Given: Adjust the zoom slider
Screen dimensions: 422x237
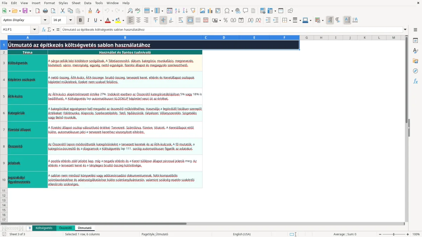Looking at the screenshot, I should click(x=394, y=234).
